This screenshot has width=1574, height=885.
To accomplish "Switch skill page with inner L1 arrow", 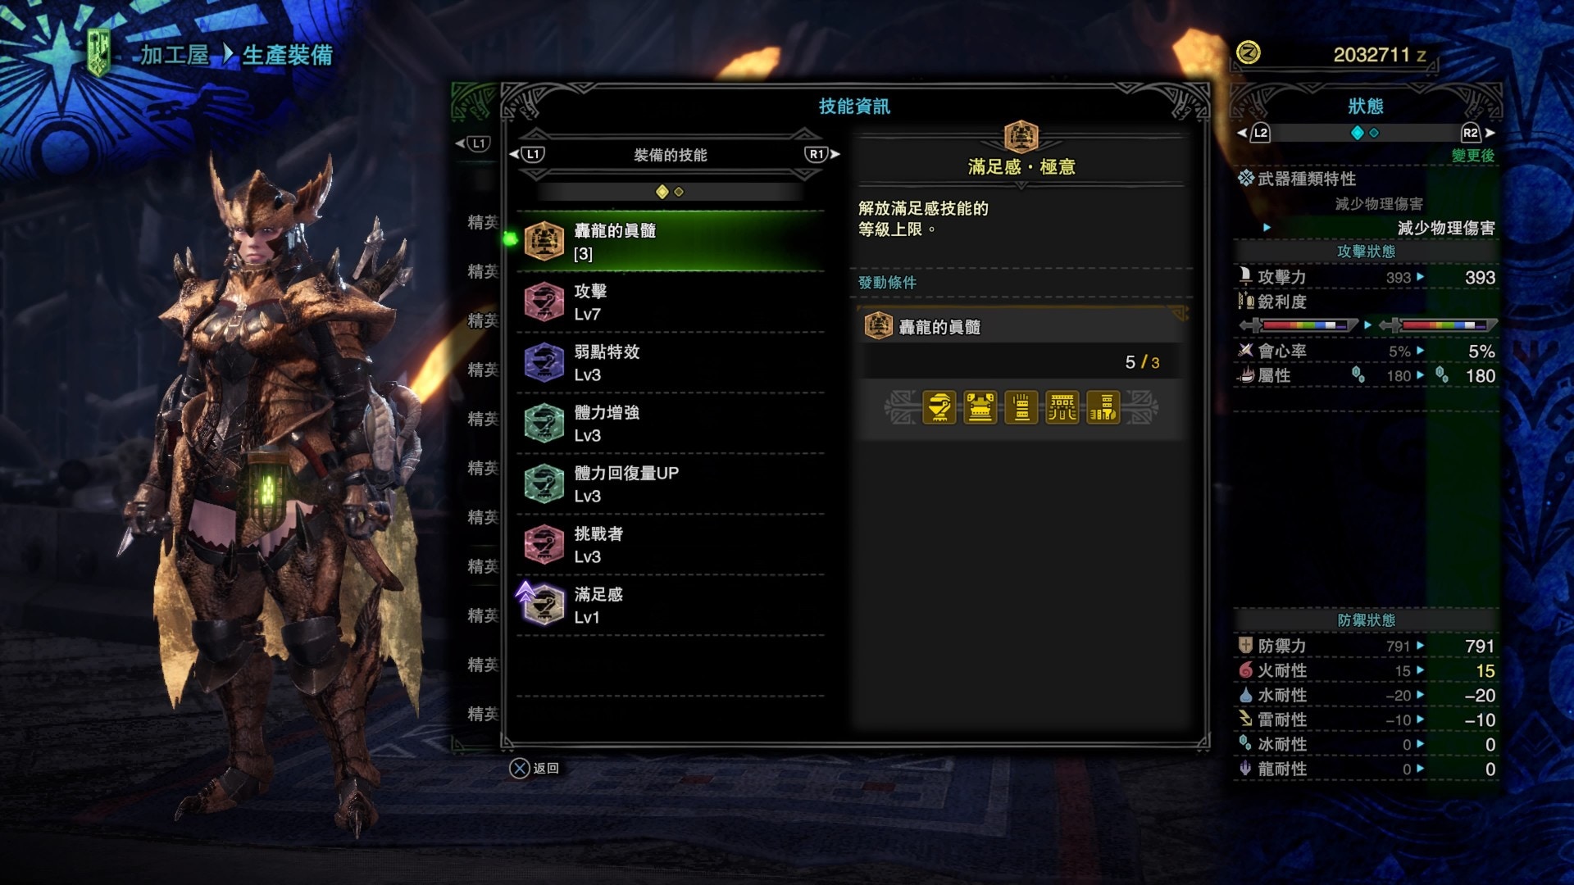I will coord(526,154).
